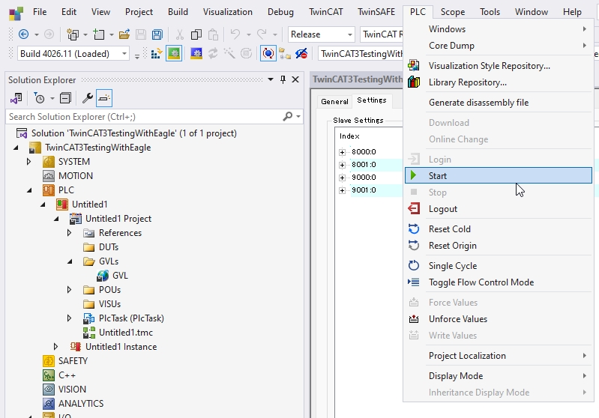Select Generate disassembly file
Viewport: 599px width, 418px height.
tap(498, 103)
